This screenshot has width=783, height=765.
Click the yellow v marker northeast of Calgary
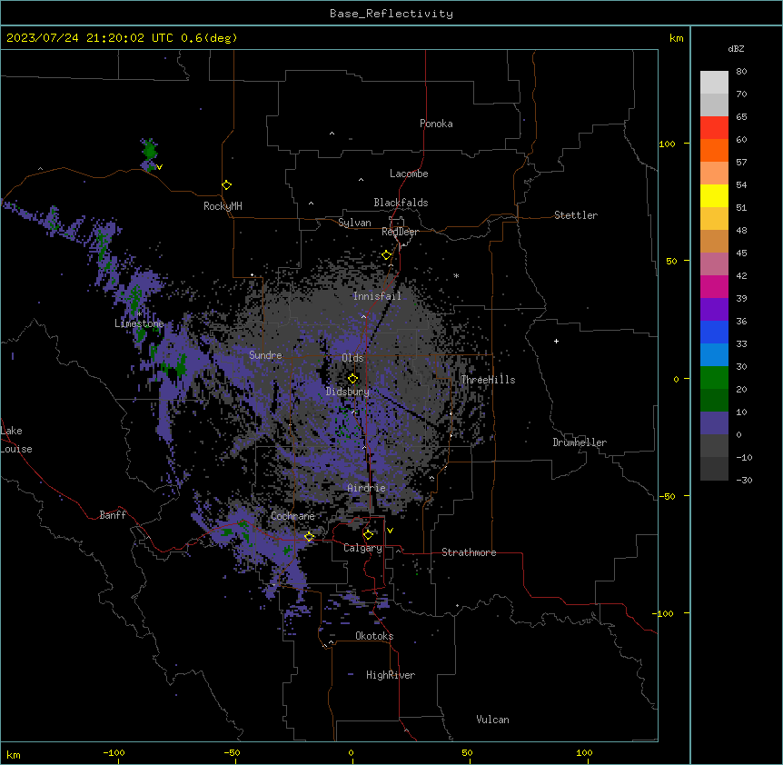[390, 531]
